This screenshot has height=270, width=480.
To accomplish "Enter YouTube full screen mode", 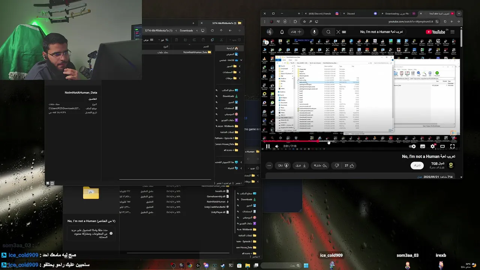I will point(453,146).
